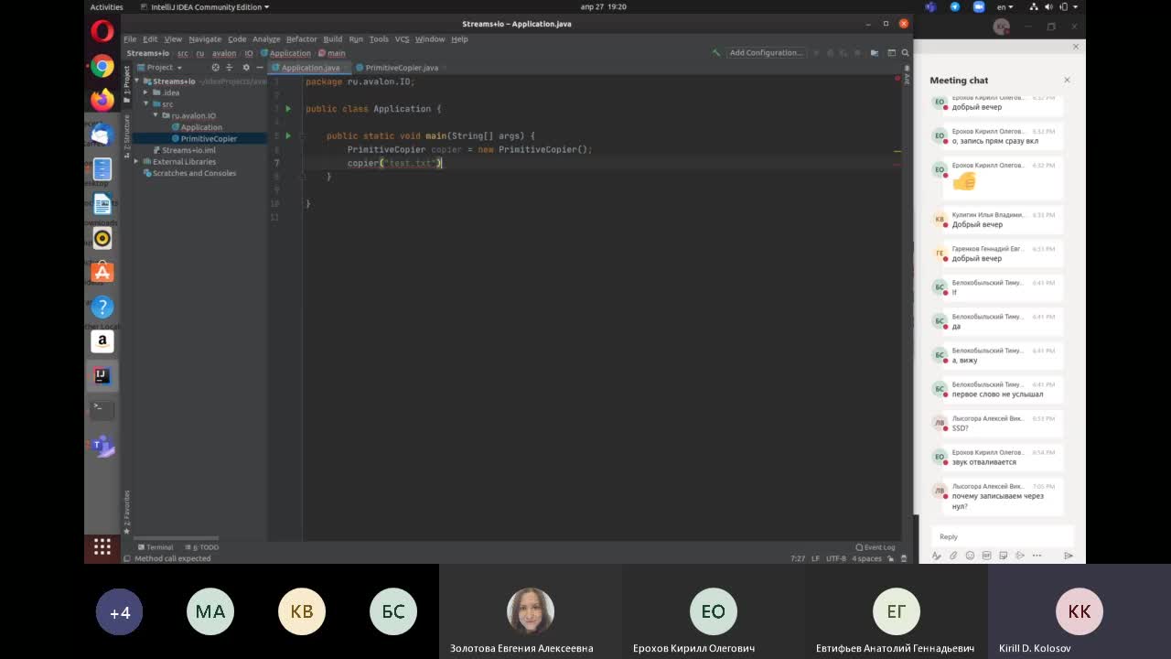Open the Build menu
The width and height of the screenshot is (1171, 659).
point(333,39)
